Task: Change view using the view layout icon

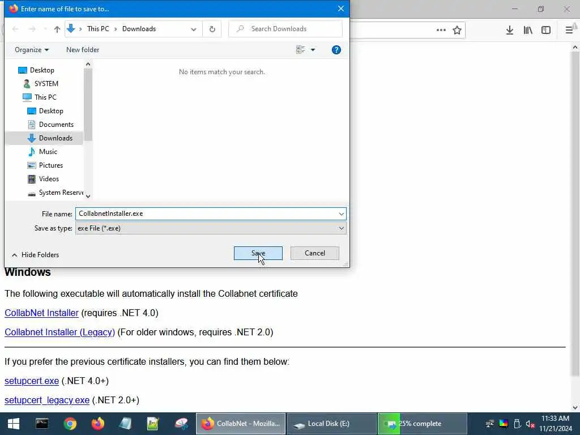Action: [x=300, y=50]
